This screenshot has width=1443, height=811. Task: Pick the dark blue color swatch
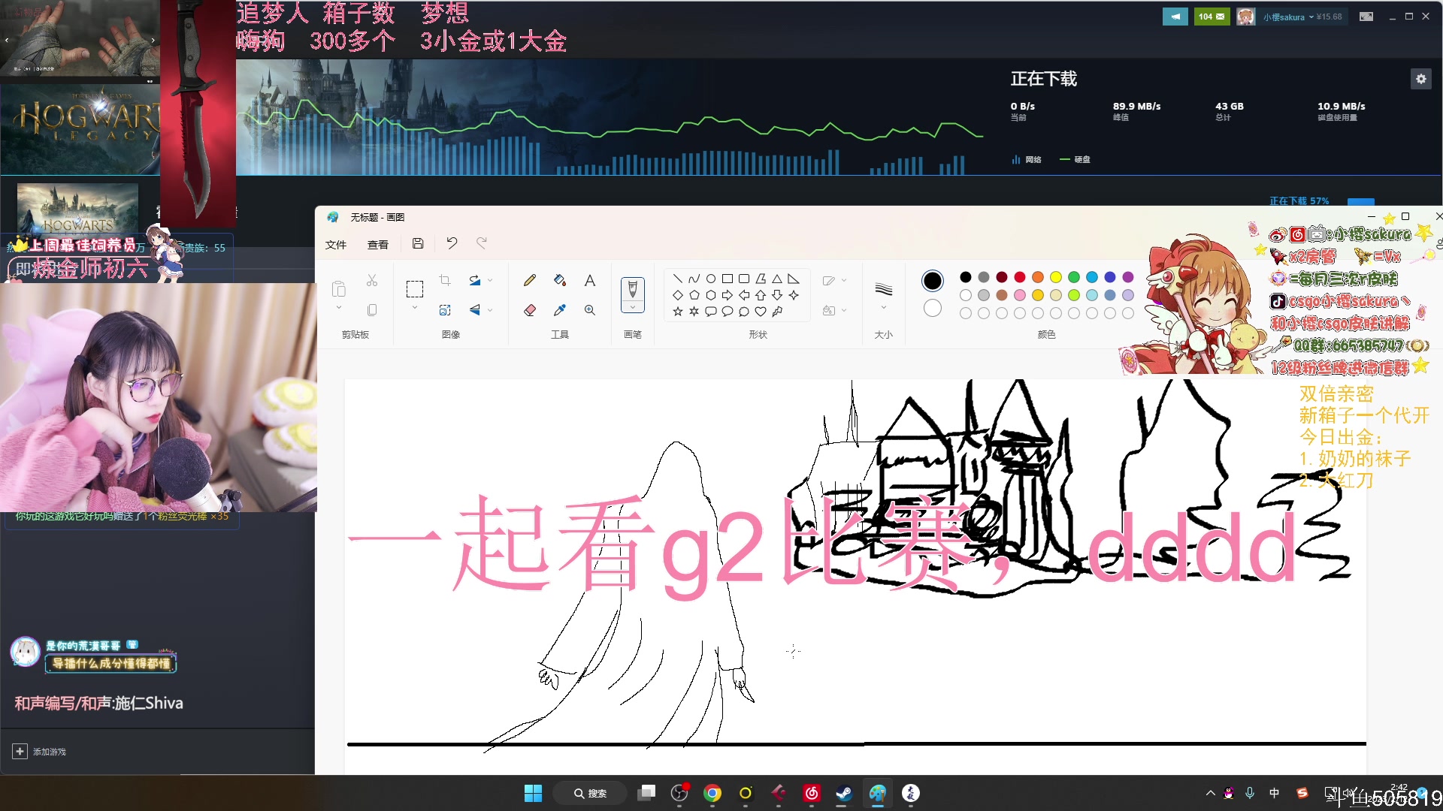1110,277
